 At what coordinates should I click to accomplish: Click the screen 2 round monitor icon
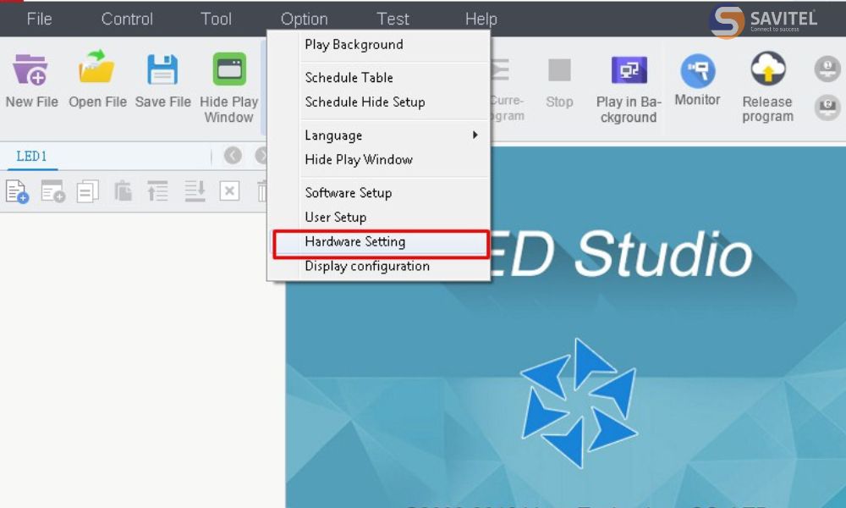(x=827, y=108)
